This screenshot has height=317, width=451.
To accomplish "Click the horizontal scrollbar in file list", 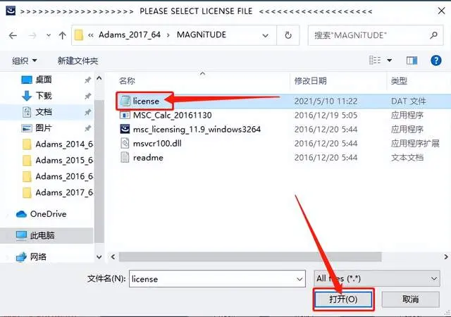I will coord(250,256).
